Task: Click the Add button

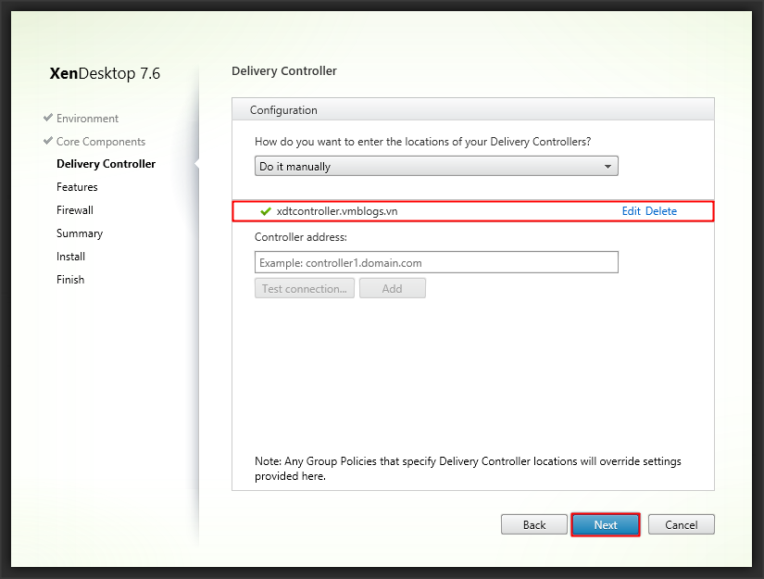Action: pyautogui.click(x=392, y=288)
